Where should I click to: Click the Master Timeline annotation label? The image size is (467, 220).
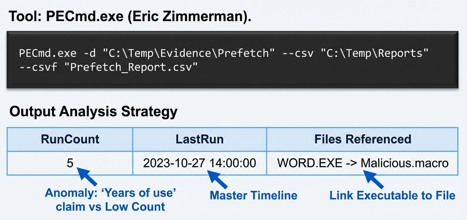253,195
